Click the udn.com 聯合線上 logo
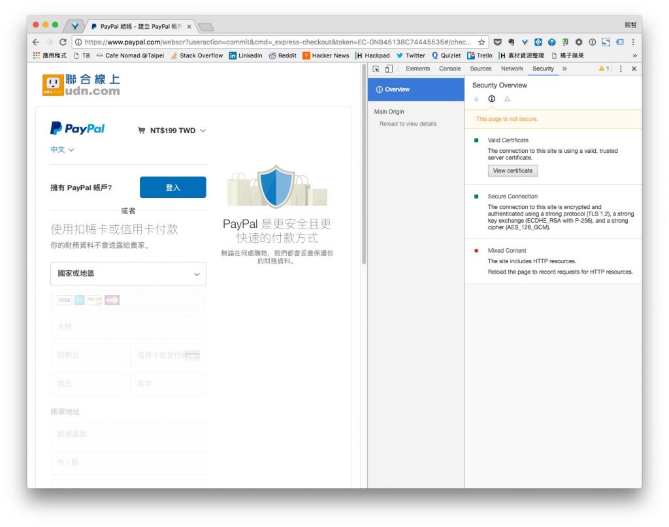 tap(81, 84)
